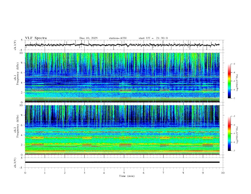Viewport: 251px width, 194px height.
Task: Click the 'station=ATH' label
Action: click(118, 38)
